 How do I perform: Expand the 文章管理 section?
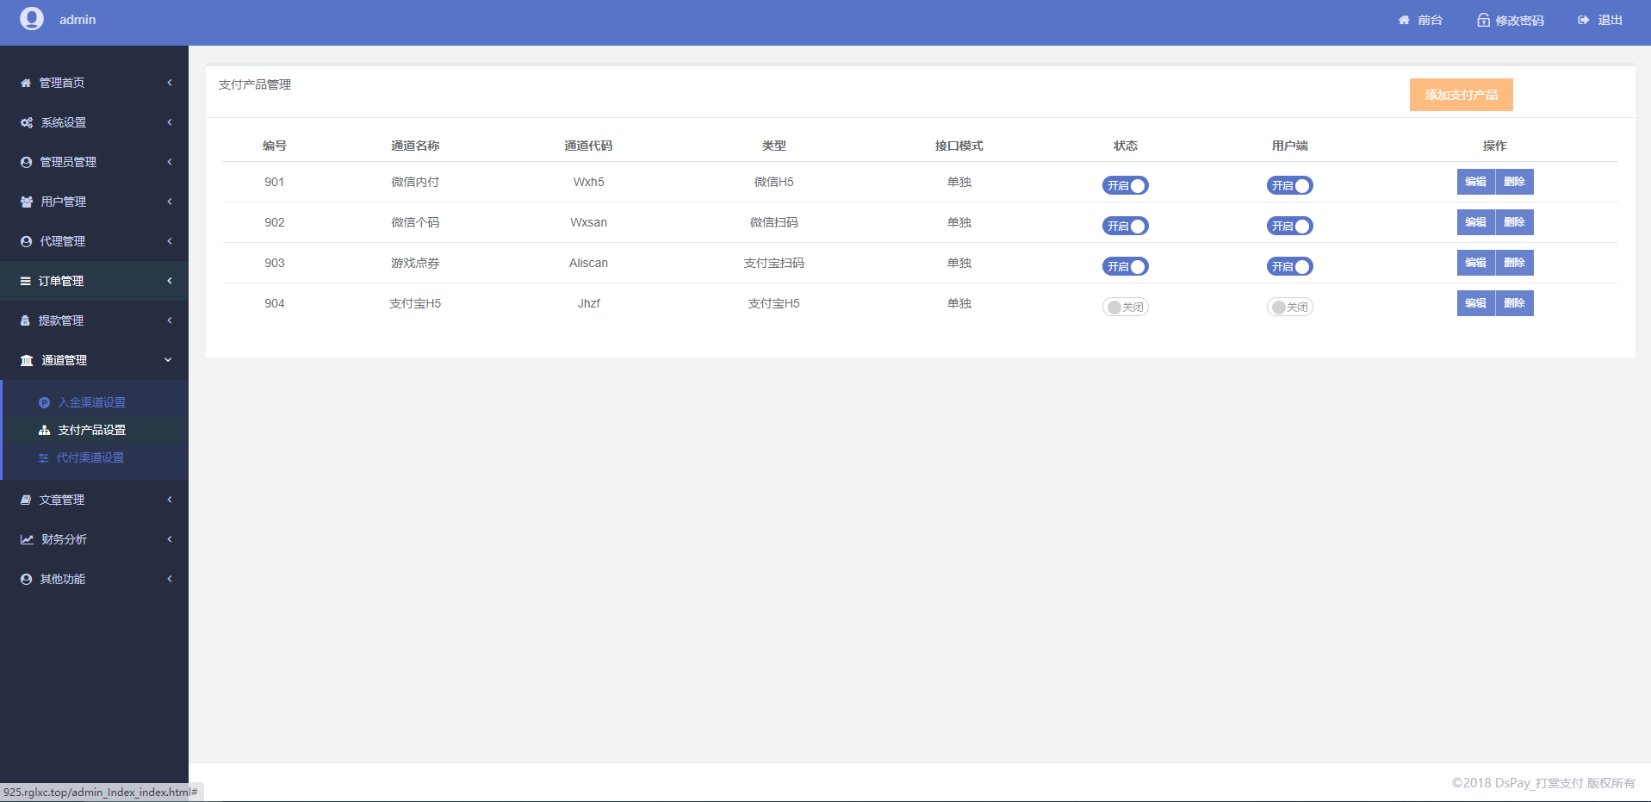point(94,500)
